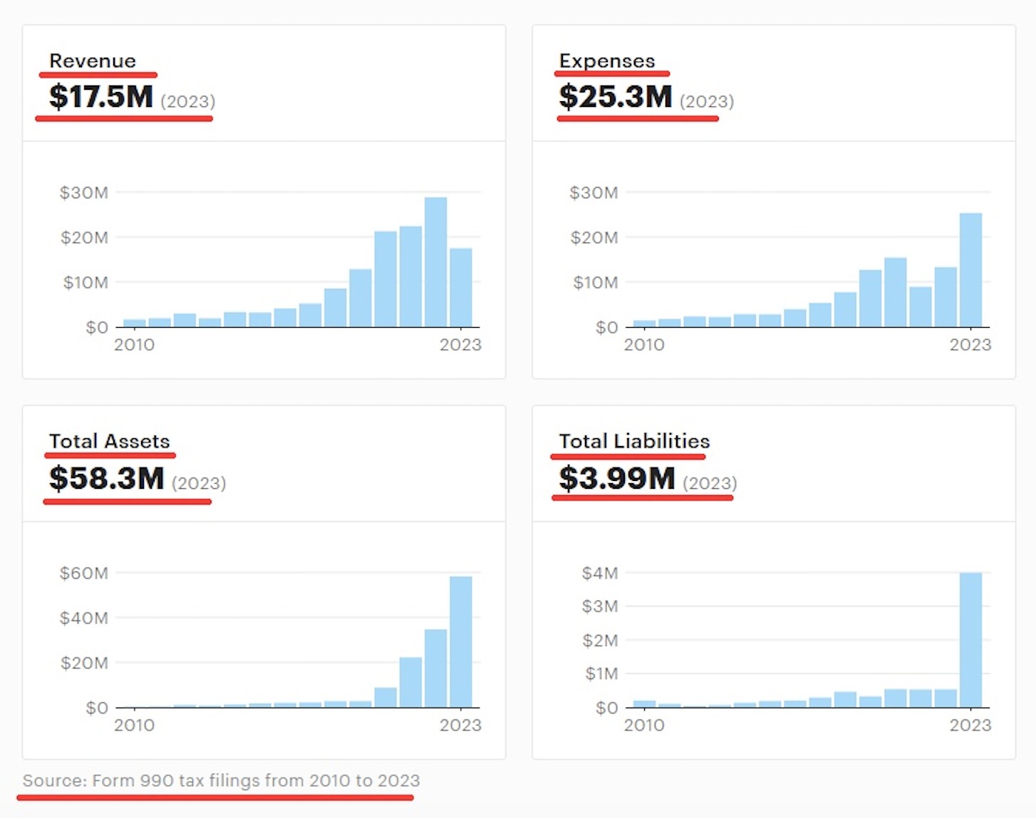
Task: Click the 2023 bar in Expenses chart
Action: (970, 270)
